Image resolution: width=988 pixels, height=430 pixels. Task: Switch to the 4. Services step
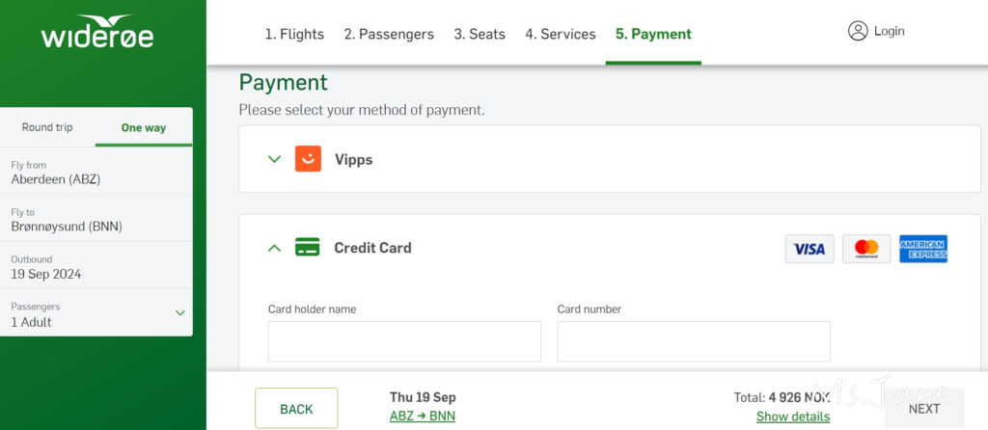click(x=561, y=34)
